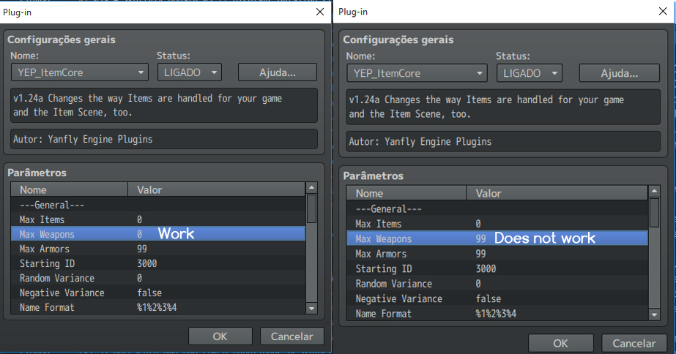
Task: Select Starting ID row in right window
Action: [497, 268]
